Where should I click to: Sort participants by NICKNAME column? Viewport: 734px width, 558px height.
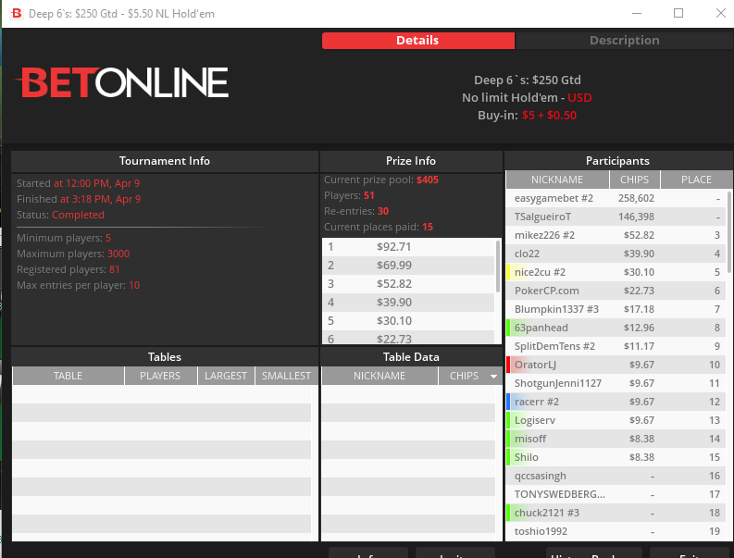click(x=557, y=180)
